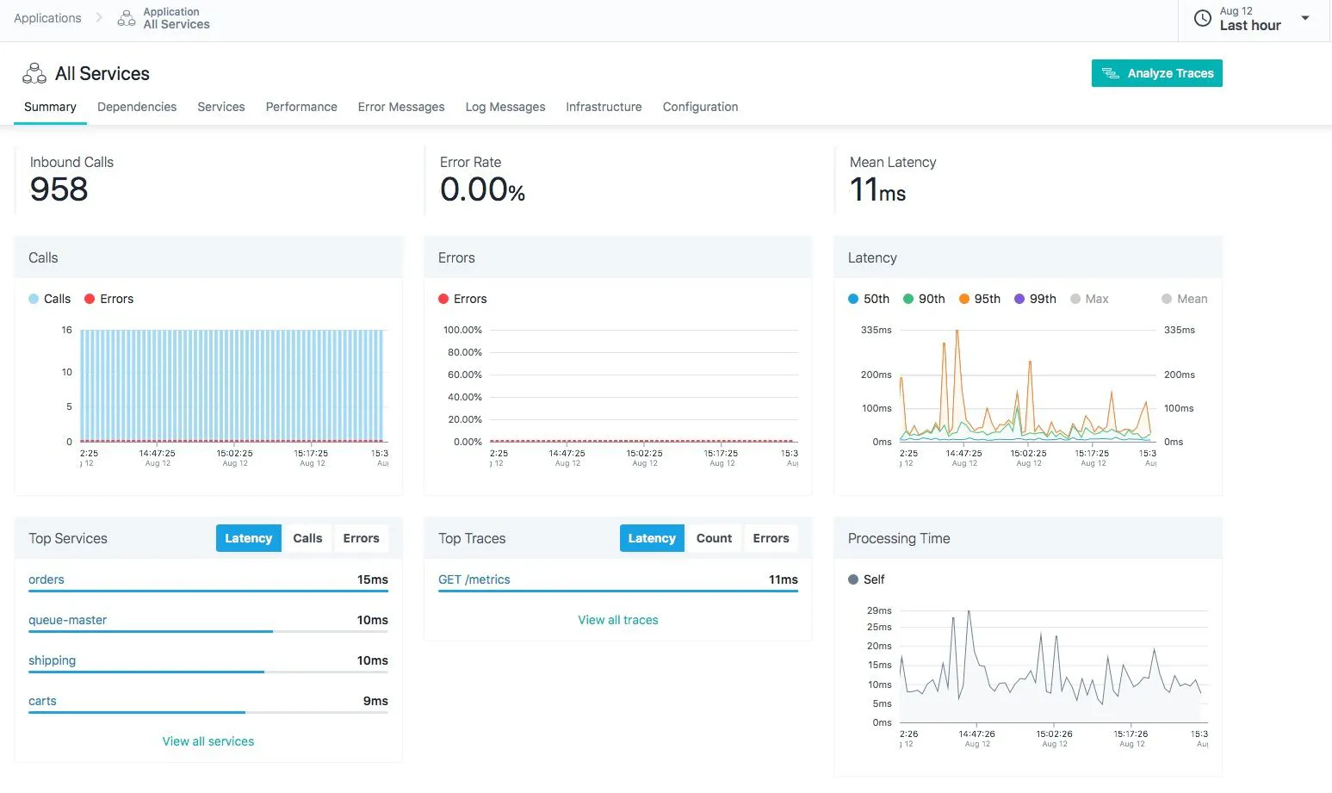
Task: Click the All Services breadcrumb icon
Action: point(127,18)
